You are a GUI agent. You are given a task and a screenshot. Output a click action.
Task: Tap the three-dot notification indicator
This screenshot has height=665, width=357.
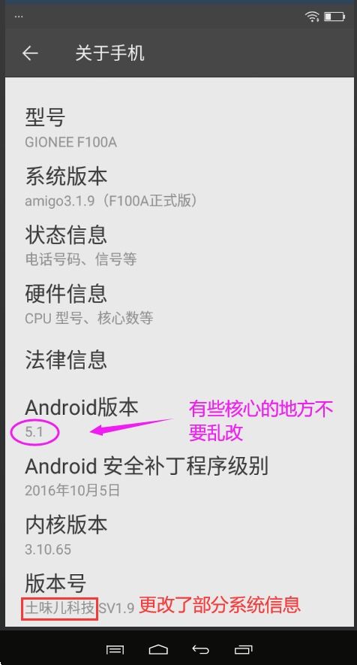[x=19, y=17]
